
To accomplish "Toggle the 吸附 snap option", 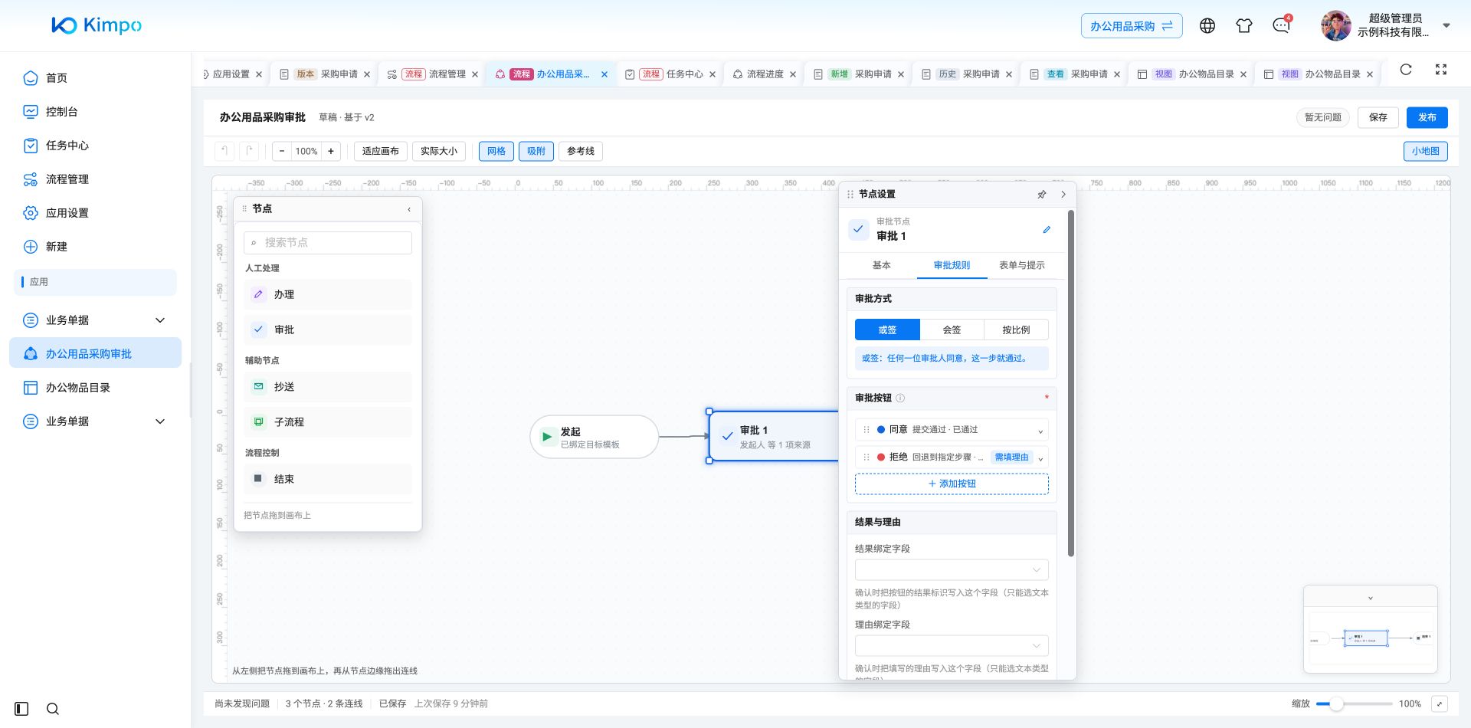I will (x=536, y=151).
